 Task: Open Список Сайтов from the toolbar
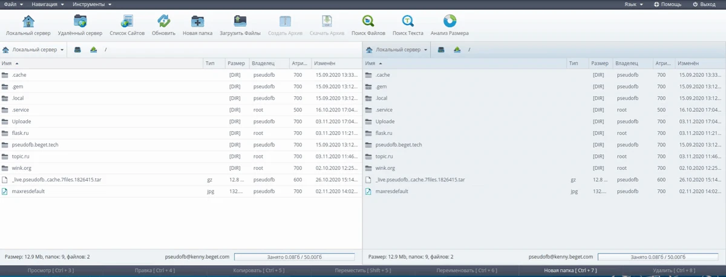[x=127, y=22]
